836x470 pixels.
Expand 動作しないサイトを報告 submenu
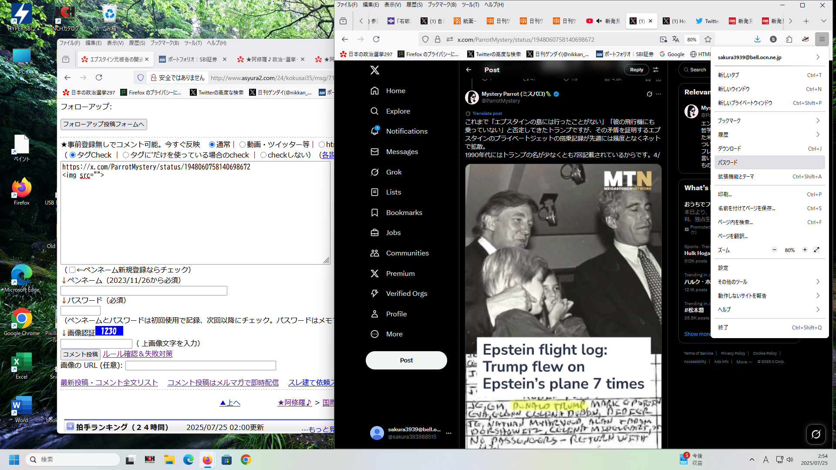(769, 295)
